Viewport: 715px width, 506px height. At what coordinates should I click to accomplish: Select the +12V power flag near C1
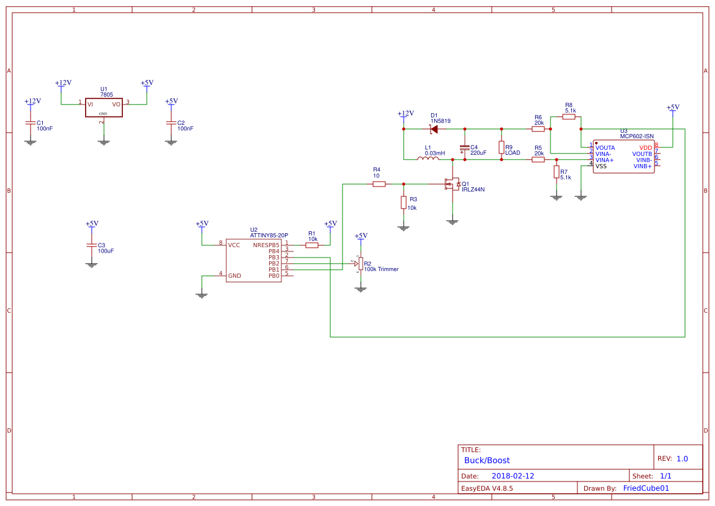(x=31, y=102)
